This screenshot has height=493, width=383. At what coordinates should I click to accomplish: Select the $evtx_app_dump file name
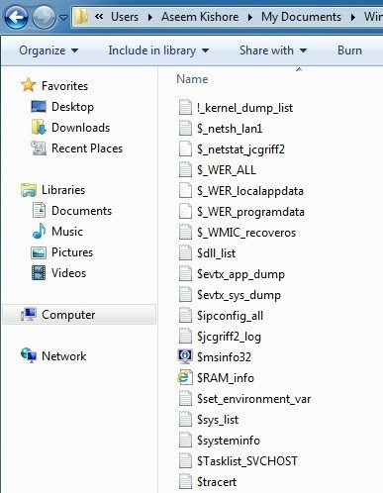(x=240, y=274)
